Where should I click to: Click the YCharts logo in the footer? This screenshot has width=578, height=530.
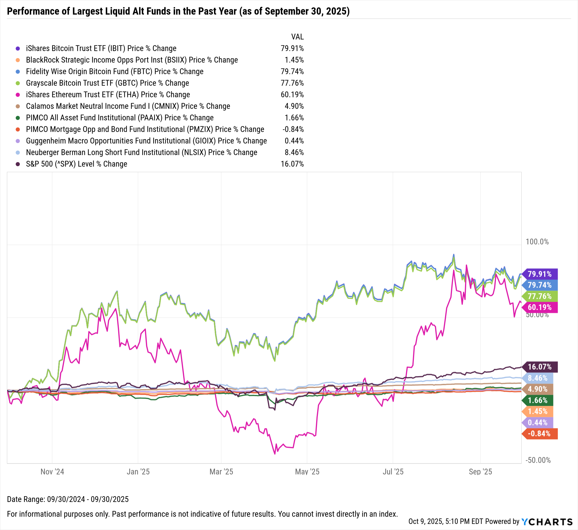(547, 522)
